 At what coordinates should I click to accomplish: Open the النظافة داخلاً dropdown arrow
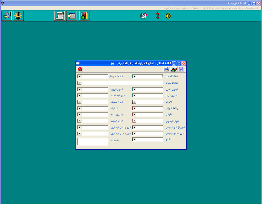click(134, 76)
